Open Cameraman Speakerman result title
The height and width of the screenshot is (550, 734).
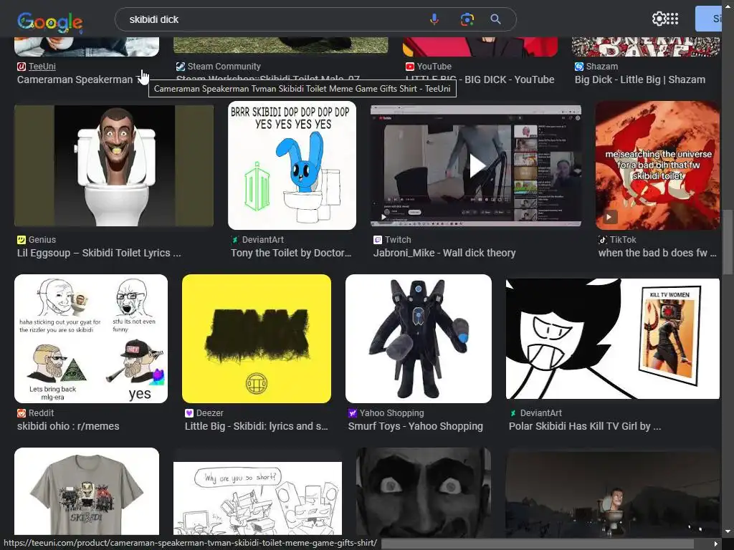pos(77,79)
